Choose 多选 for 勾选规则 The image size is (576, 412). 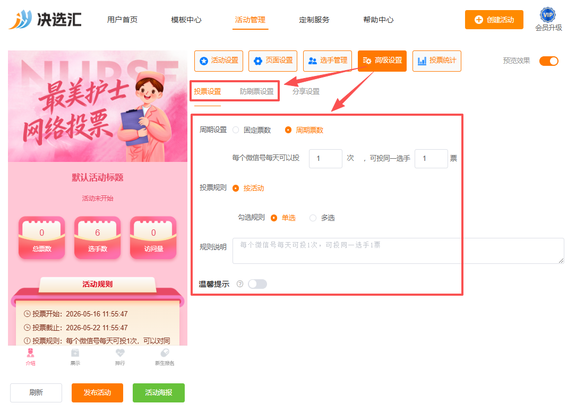click(x=322, y=218)
